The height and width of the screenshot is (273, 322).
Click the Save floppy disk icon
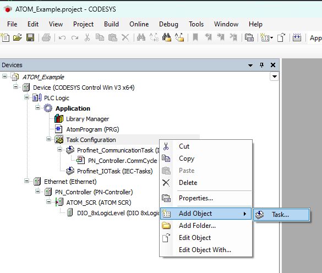pos(30,38)
